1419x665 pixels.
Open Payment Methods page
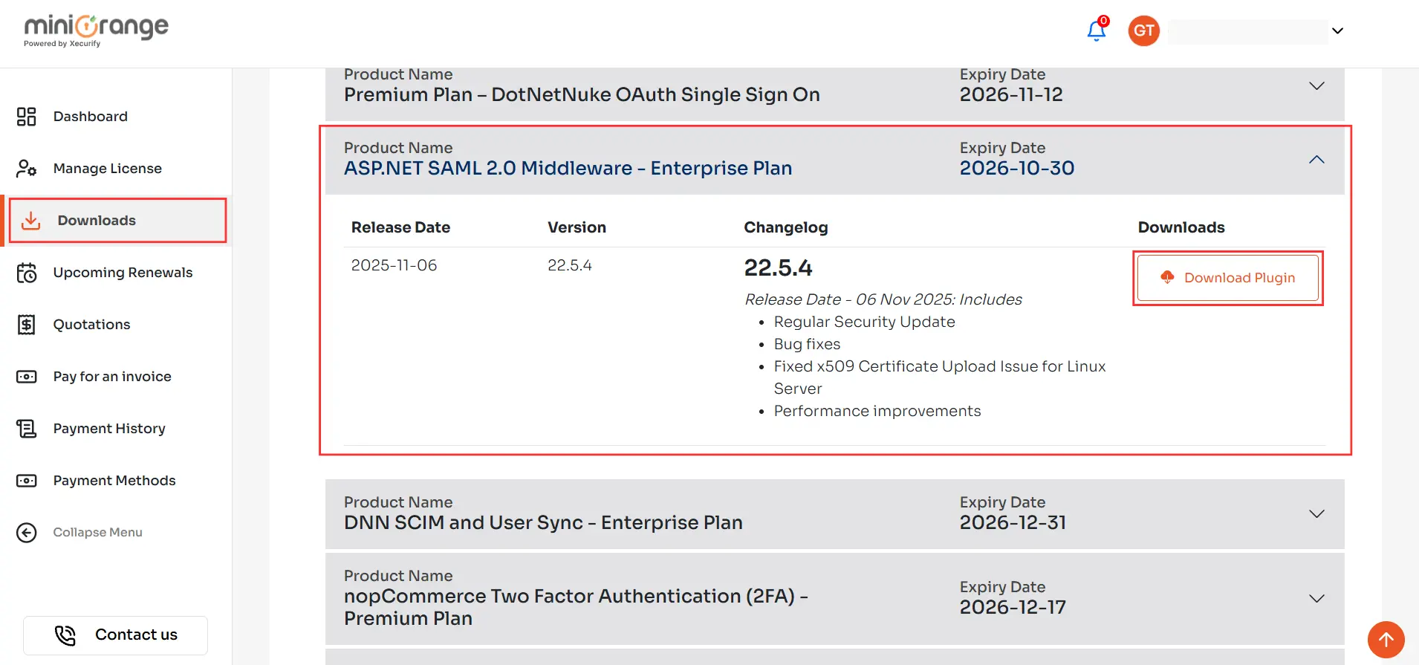tap(114, 481)
